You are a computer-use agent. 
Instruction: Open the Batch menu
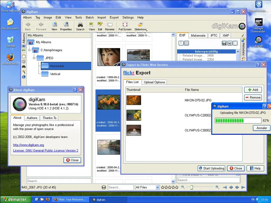tap(90, 17)
